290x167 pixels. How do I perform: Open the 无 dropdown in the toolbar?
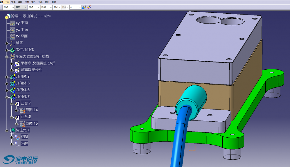coord(80,7)
